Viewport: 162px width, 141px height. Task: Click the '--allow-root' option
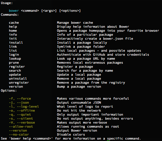tap(21, 126)
